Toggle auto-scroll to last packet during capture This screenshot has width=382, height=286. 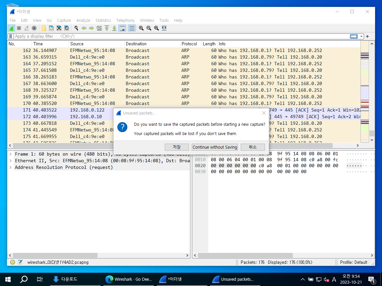pyautogui.click(x=122, y=28)
